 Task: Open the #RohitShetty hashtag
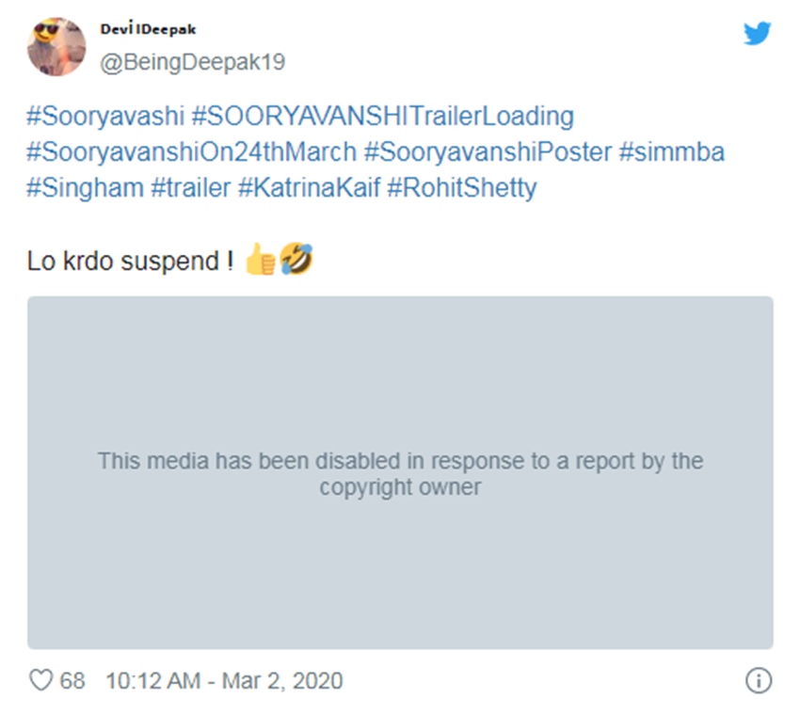[461, 187]
